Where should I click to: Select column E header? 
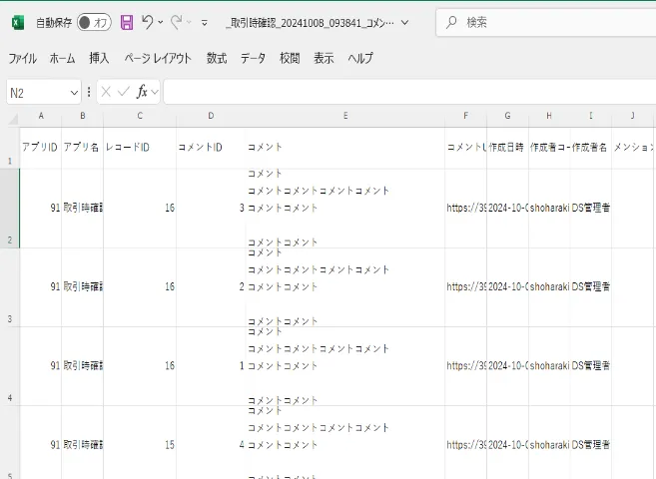pos(345,116)
